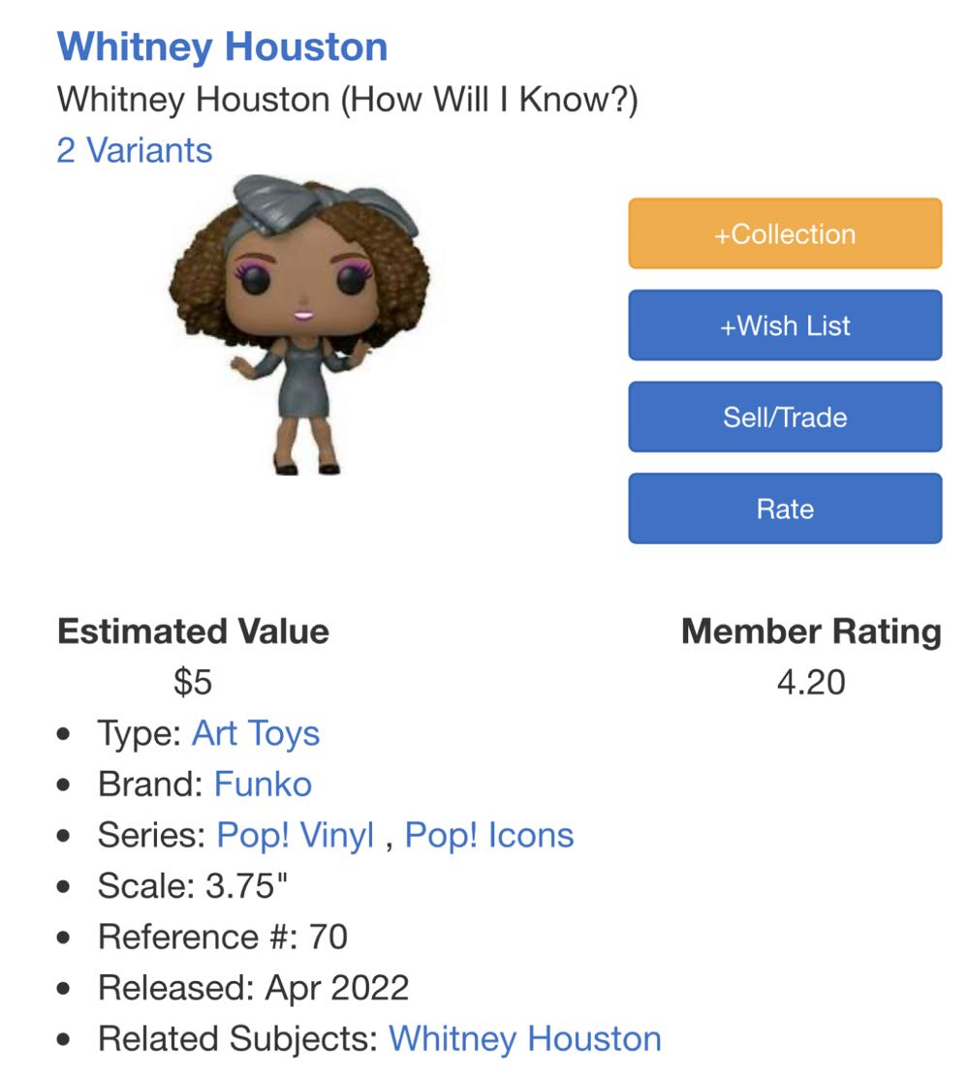The height and width of the screenshot is (1077, 969).
Task: Browse the Art Toys type category
Action: pyautogui.click(x=256, y=733)
